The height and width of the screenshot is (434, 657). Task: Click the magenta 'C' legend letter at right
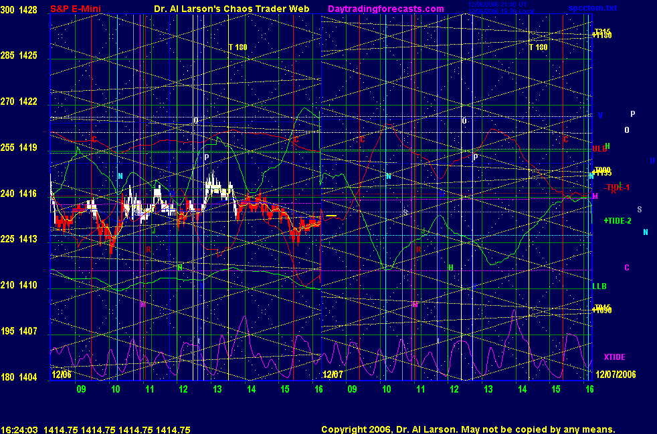(x=627, y=268)
